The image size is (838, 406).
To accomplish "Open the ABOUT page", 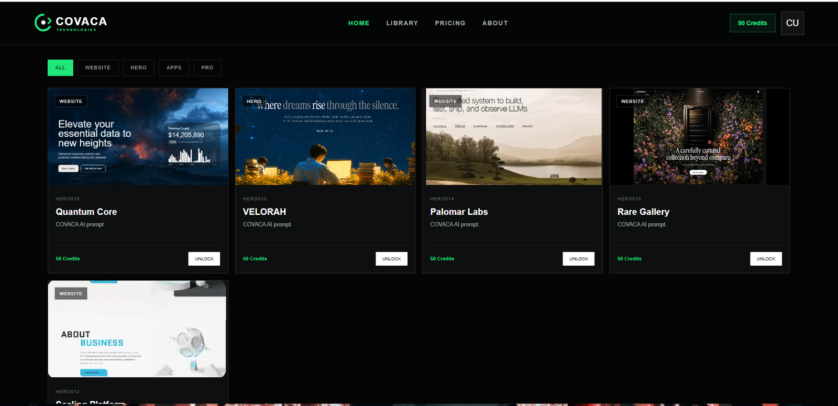I will (495, 23).
